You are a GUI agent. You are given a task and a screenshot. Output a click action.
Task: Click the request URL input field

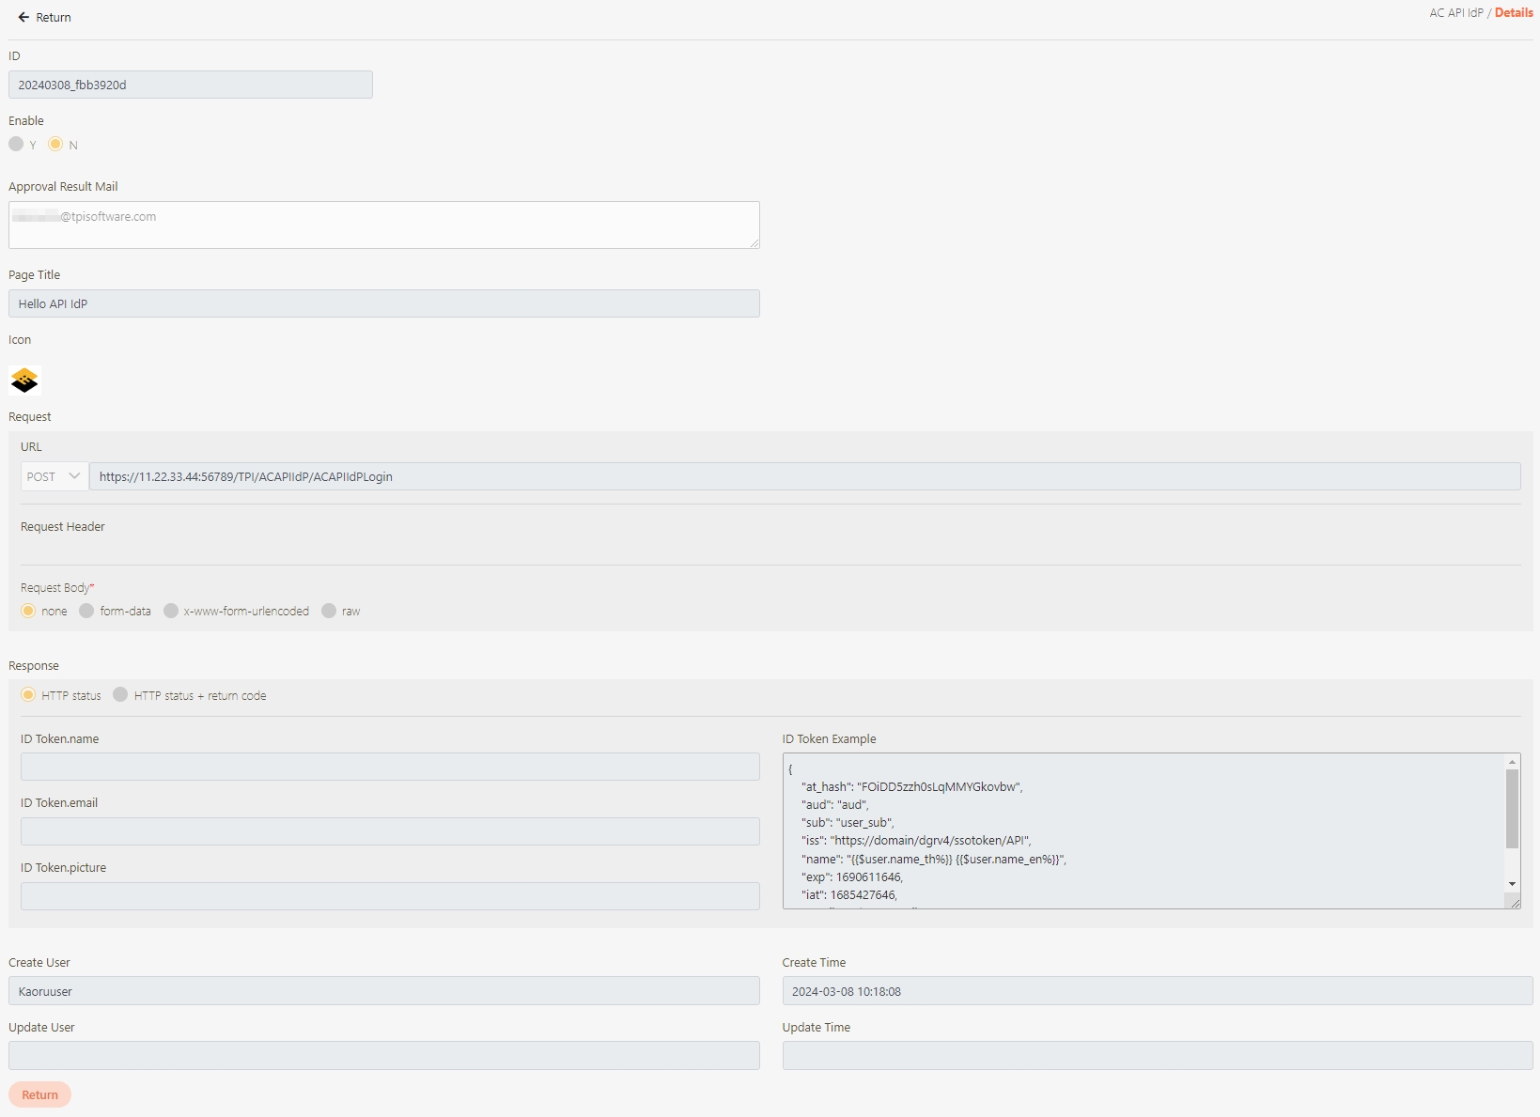point(803,476)
